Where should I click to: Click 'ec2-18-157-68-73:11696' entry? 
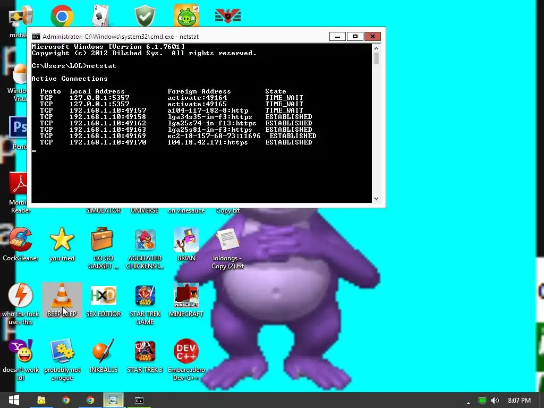coord(214,136)
